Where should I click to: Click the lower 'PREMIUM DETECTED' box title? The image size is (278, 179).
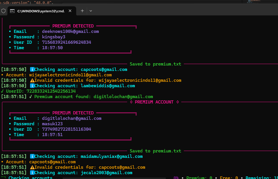pos(73,113)
